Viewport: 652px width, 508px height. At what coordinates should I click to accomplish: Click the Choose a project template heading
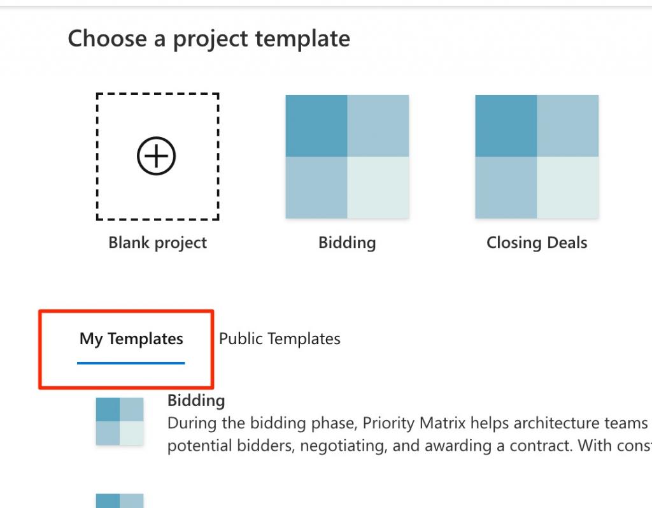point(209,39)
